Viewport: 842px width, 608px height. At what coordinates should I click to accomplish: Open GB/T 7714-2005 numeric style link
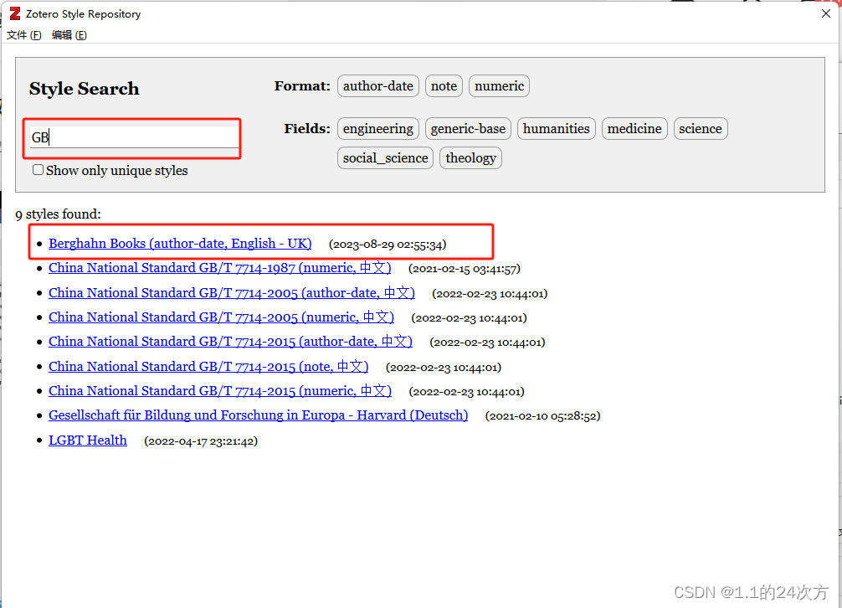(x=221, y=317)
